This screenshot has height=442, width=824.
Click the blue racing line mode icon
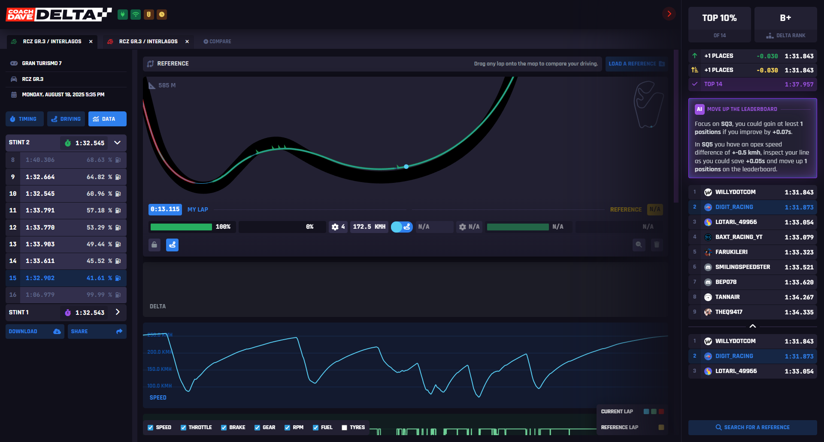172,245
